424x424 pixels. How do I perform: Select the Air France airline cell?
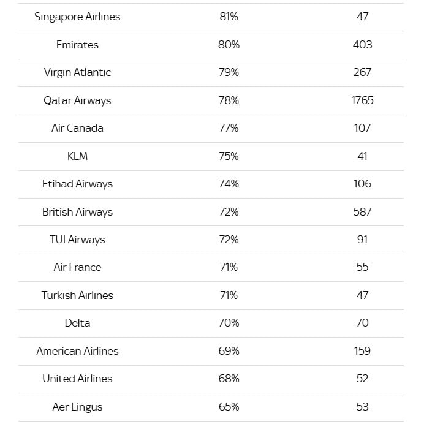pos(77,267)
